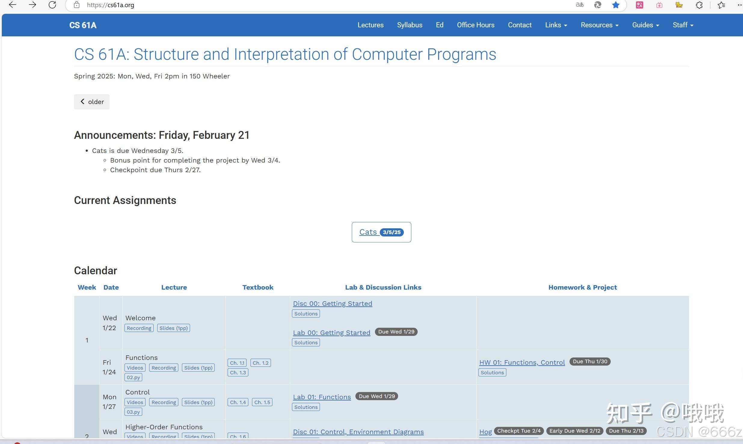
Task: Click the site lock icon in address bar
Action: click(77, 5)
